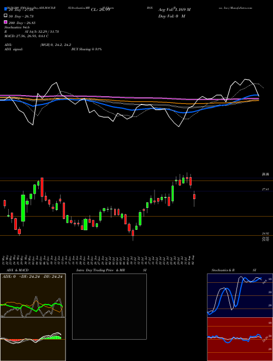This screenshot has width=273, height=361.
Task: Click the 'Stochastics: 84.6' readout
Action: [x=17, y=27]
